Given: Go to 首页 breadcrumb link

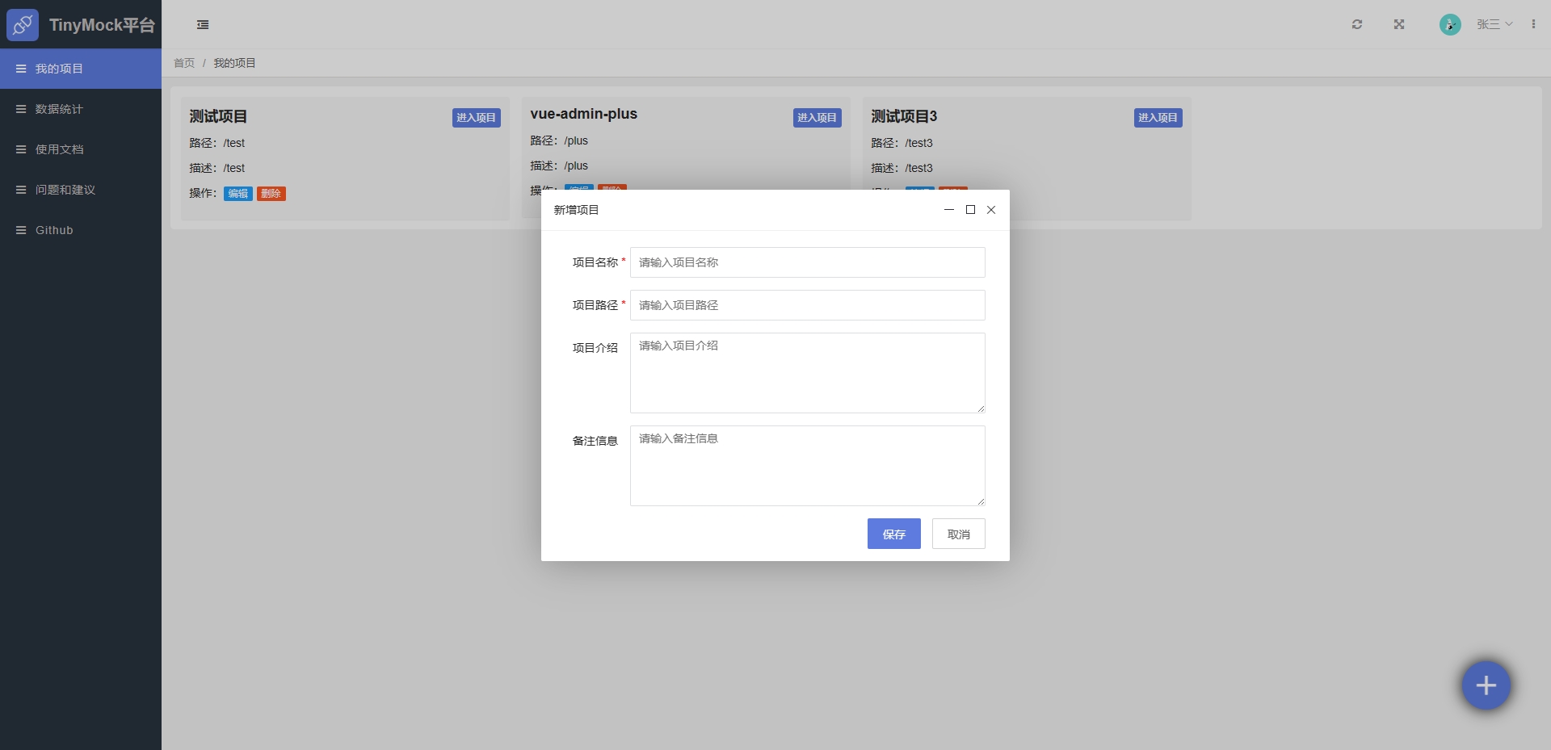Looking at the screenshot, I should point(184,63).
